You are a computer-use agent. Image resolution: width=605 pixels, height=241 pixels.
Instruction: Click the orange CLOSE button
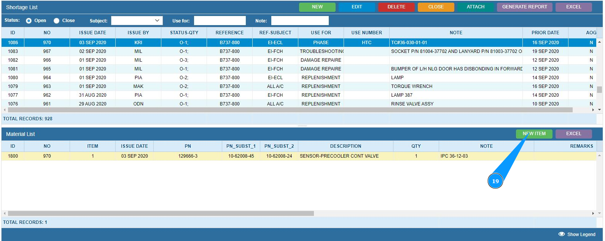[x=436, y=7]
